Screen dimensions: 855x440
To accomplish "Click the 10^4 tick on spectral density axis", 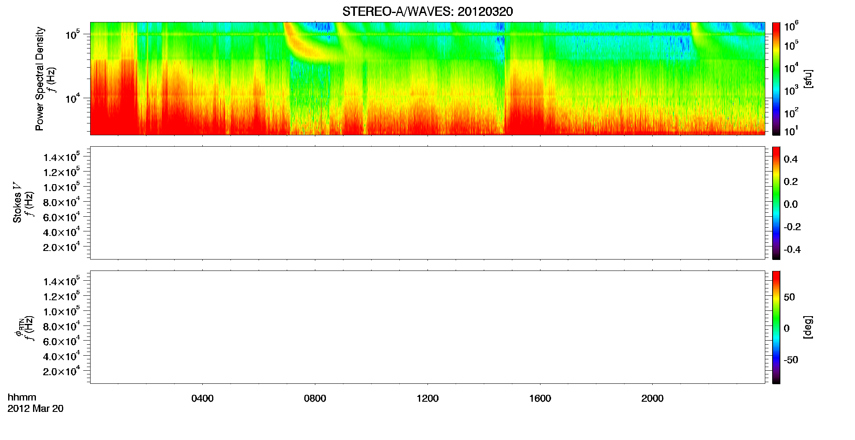I will pyautogui.click(x=73, y=98).
